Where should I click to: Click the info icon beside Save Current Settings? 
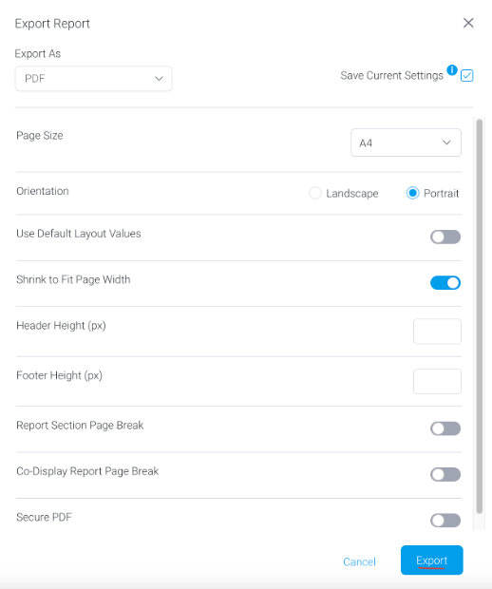[x=452, y=70]
